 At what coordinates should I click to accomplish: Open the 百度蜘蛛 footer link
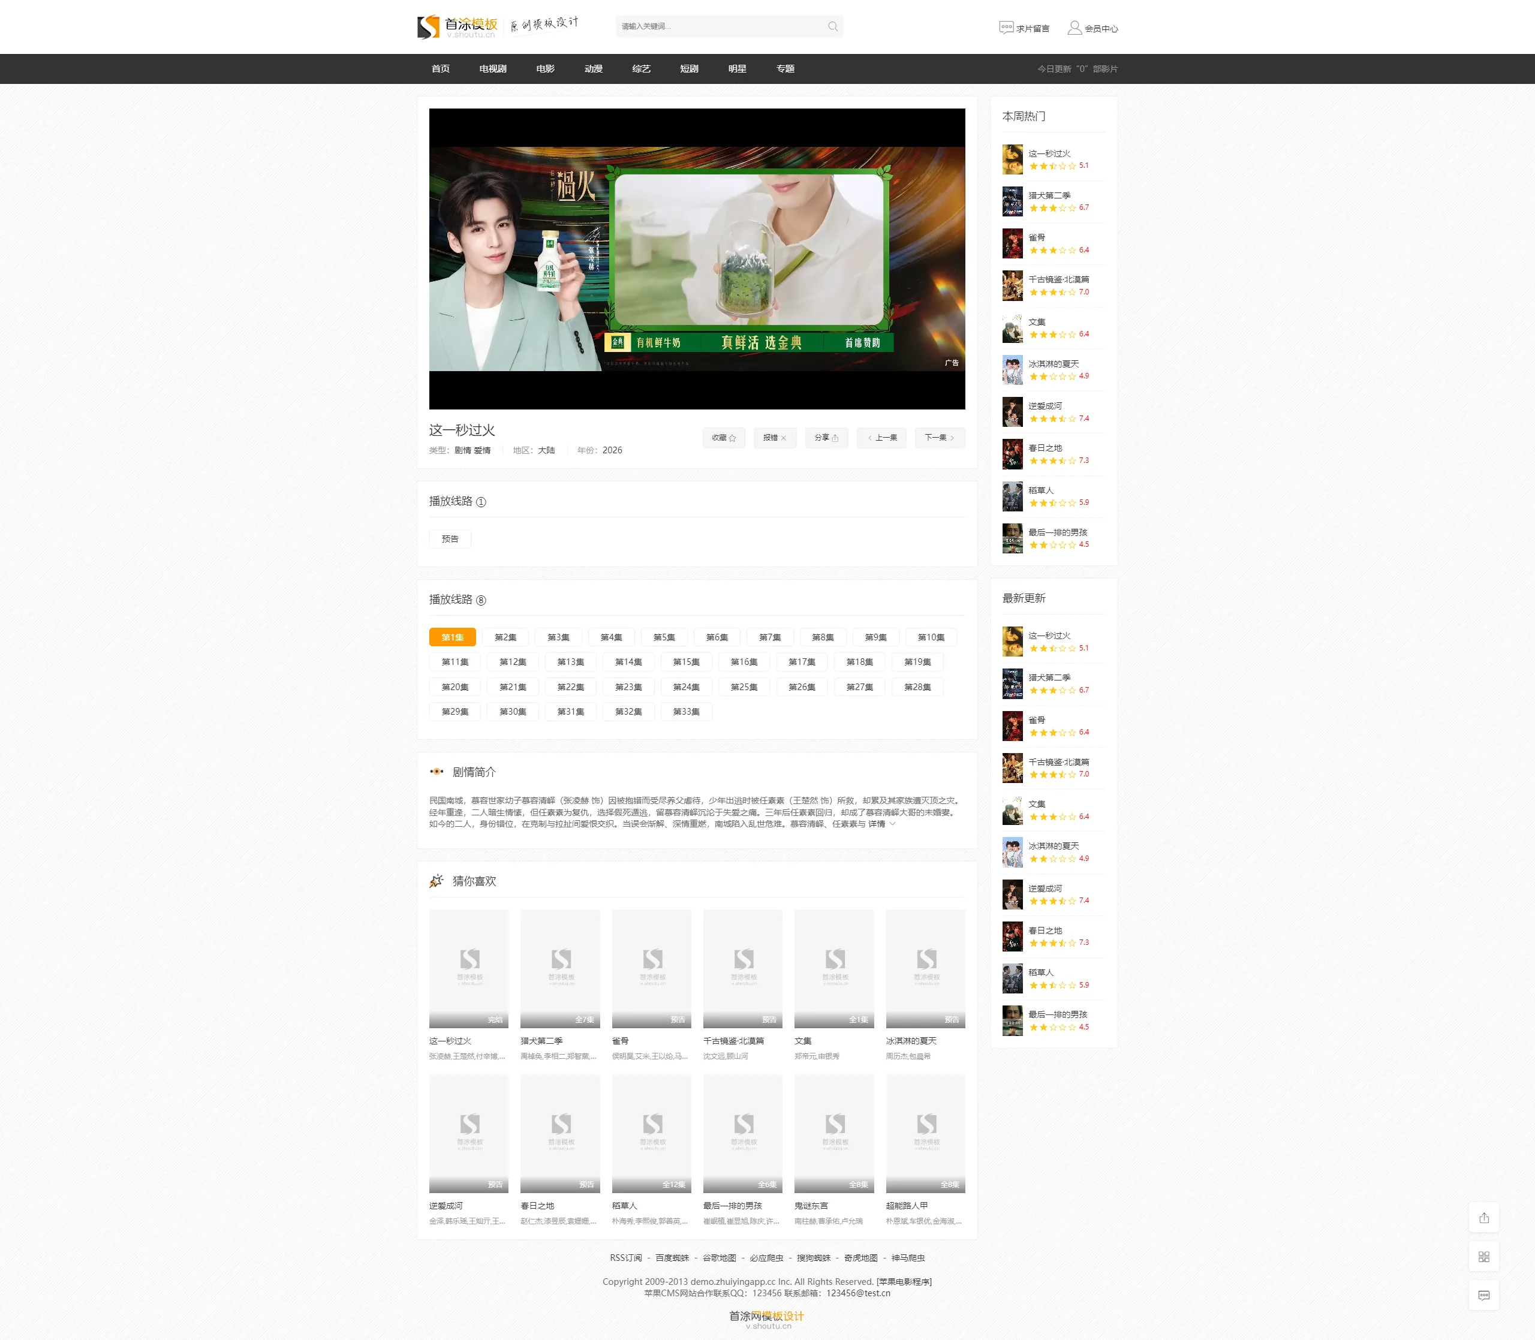tap(672, 1258)
